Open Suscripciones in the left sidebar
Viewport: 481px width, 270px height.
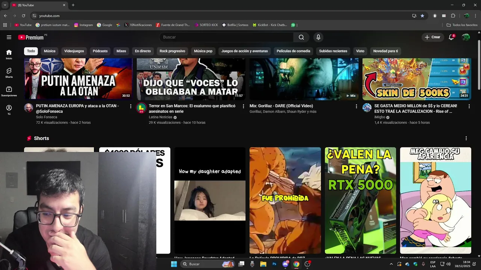pyautogui.click(x=9, y=91)
